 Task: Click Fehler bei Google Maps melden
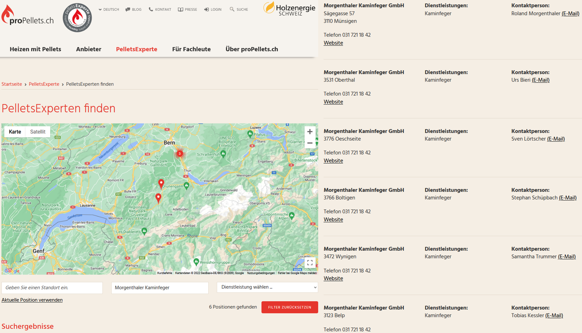(297, 273)
